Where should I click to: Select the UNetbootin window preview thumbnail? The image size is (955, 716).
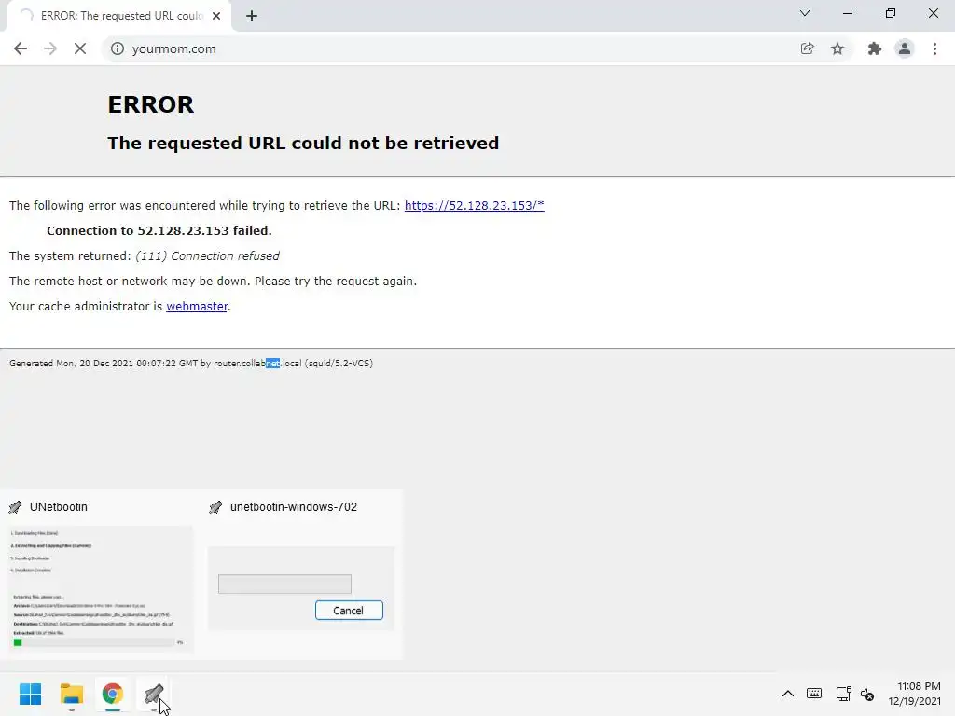coord(101,589)
